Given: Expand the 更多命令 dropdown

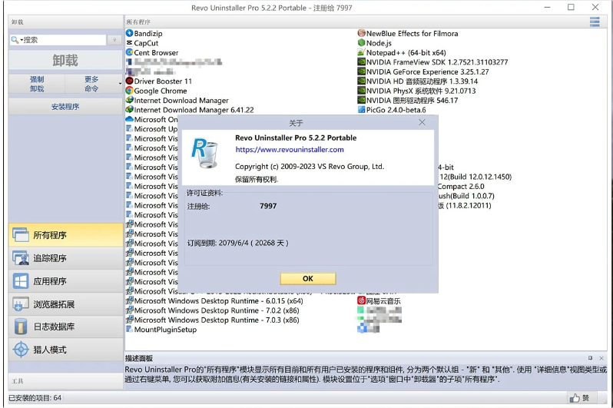Looking at the screenshot, I should click(x=119, y=84).
